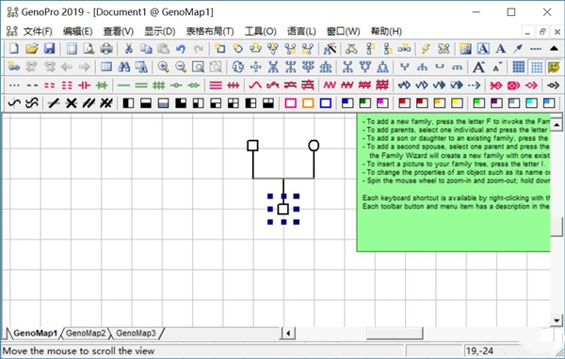
Task: Select the black single slash mark icon
Action: point(54,103)
